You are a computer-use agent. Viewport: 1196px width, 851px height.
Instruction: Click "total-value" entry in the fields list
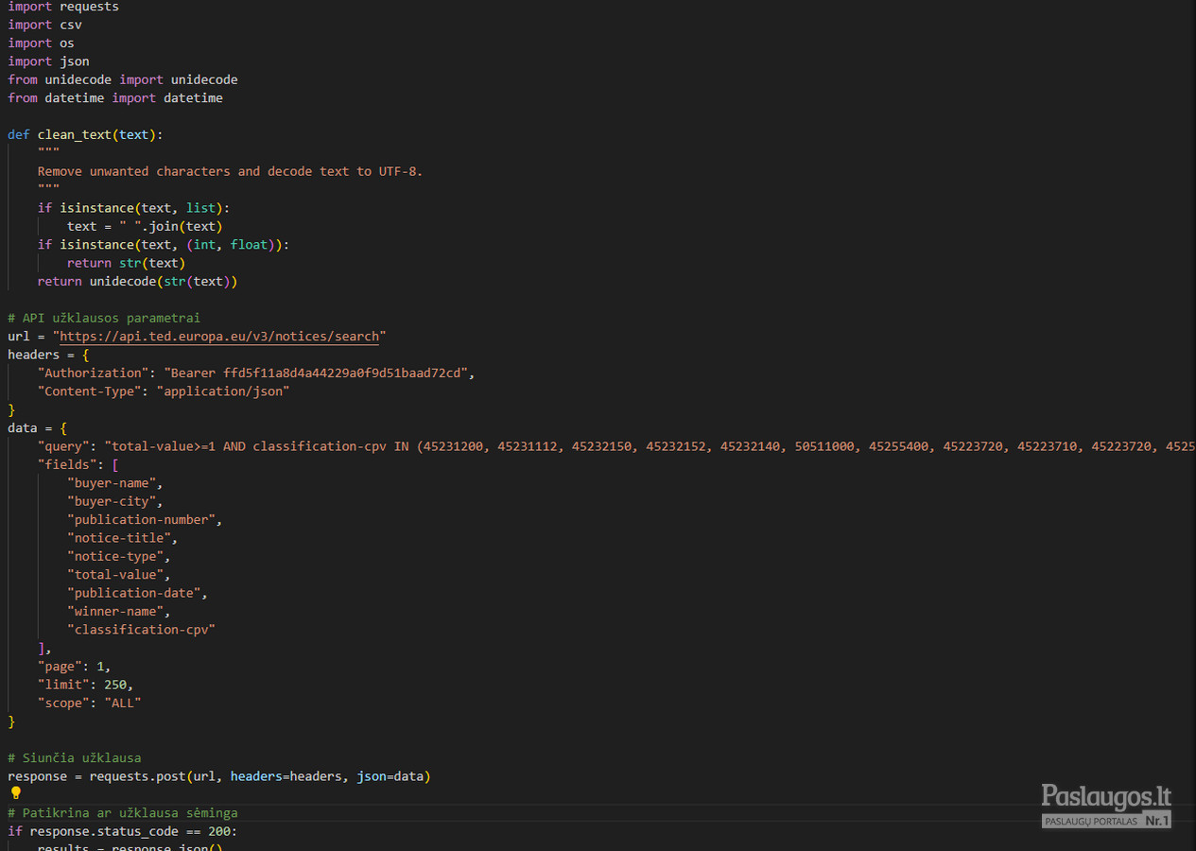[119, 575]
